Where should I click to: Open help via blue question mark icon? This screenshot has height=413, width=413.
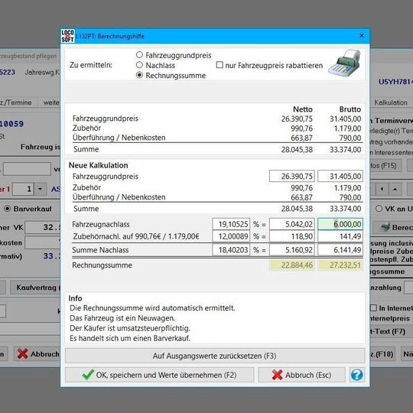(357, 375)
